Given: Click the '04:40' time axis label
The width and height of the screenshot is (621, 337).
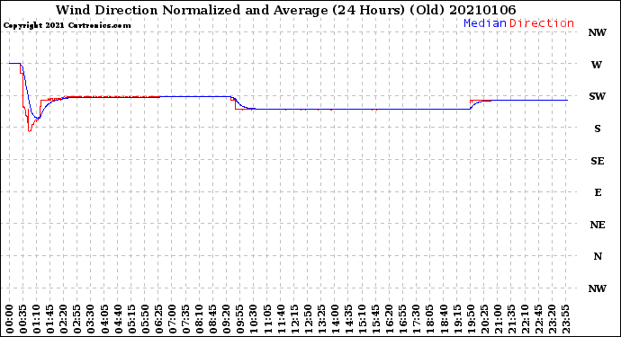Looking at the screenshot, I should (x=118, y=319).
